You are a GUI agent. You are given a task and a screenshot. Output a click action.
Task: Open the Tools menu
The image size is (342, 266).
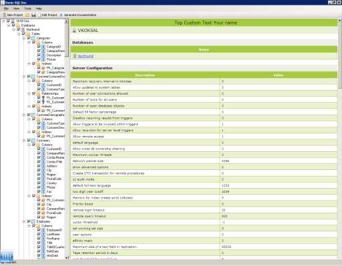28,9
